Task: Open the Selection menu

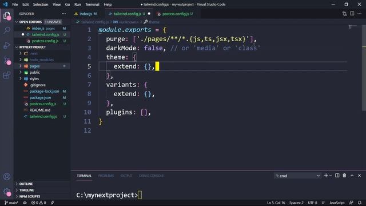Action: [x=41, y=5]
